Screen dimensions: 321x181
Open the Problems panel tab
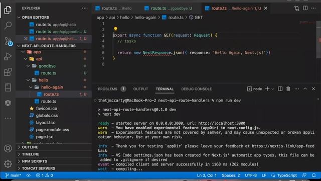click(112, 89)
